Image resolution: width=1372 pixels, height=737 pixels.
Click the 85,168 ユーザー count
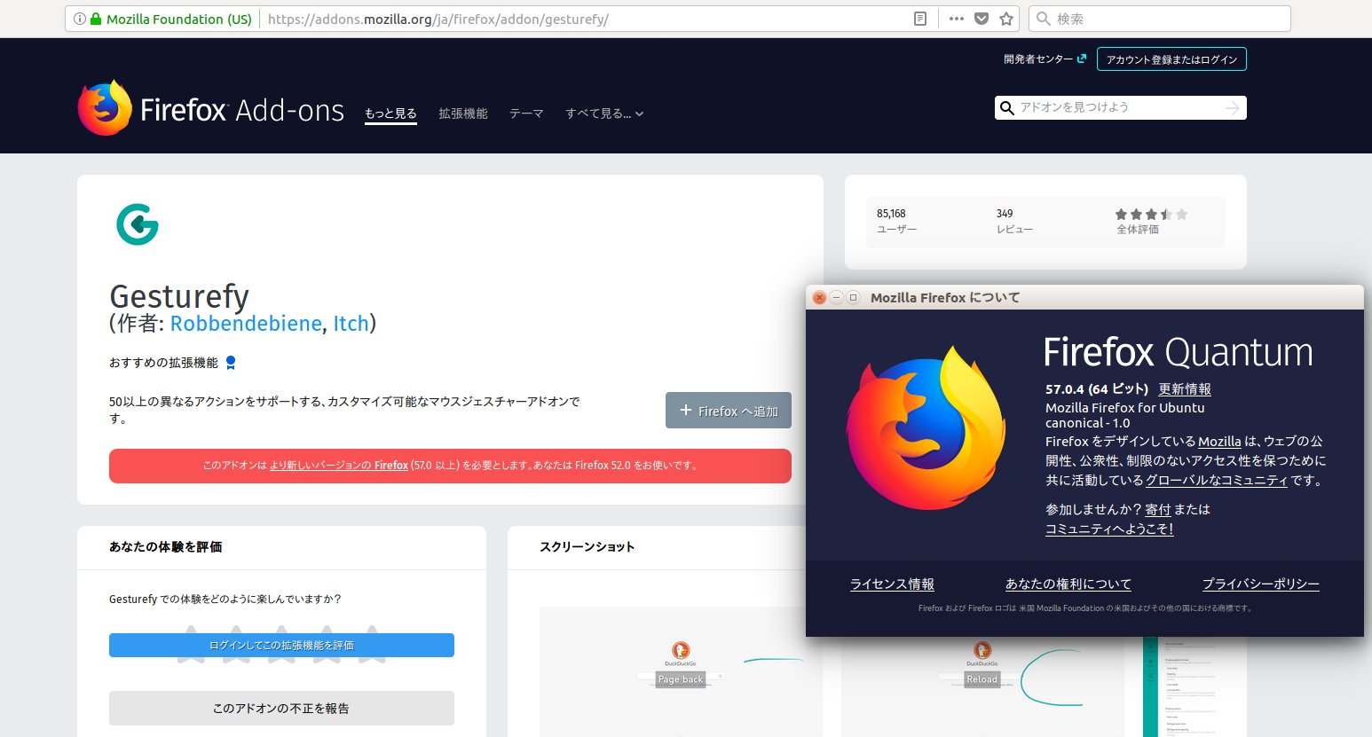896,221
